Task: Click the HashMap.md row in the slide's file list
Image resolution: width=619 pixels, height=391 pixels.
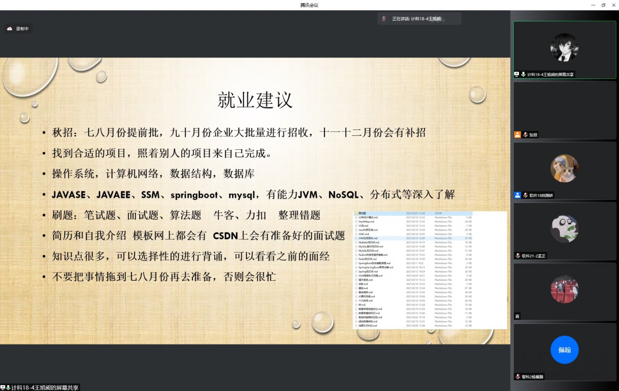Action: point(413,221)
